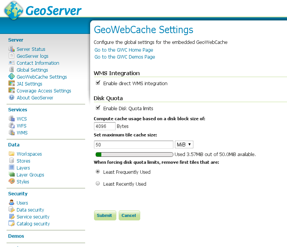Open Coverage Access Settings link
This screenshot has height=247, width=287.
pyautogui.click(x=44, y=91)
